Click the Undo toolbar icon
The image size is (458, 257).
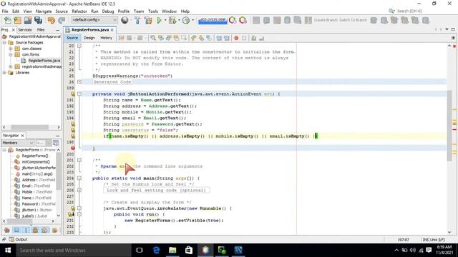52,20
